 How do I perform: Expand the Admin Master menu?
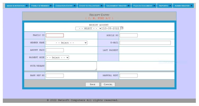click(x=183, y=6)
